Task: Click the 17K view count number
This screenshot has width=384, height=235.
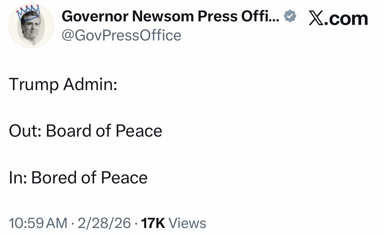Action: [x=153, y=223]
